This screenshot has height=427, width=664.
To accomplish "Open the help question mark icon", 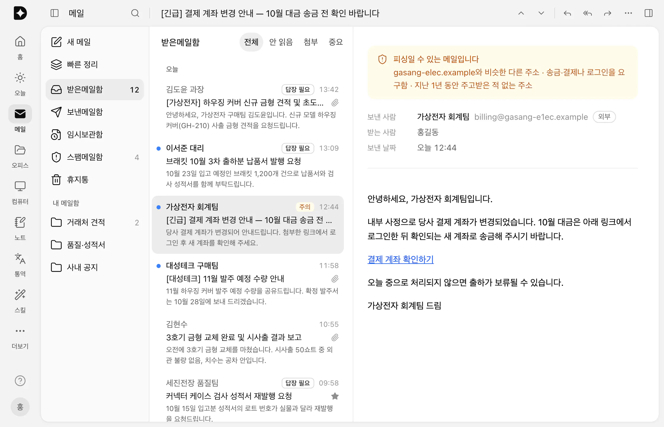I will point(20,380).
